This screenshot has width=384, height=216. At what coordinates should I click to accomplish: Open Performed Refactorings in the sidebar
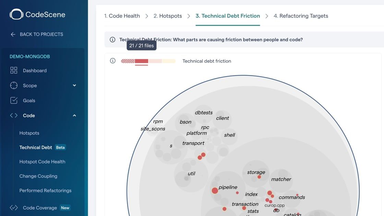[x=45, y=191]
